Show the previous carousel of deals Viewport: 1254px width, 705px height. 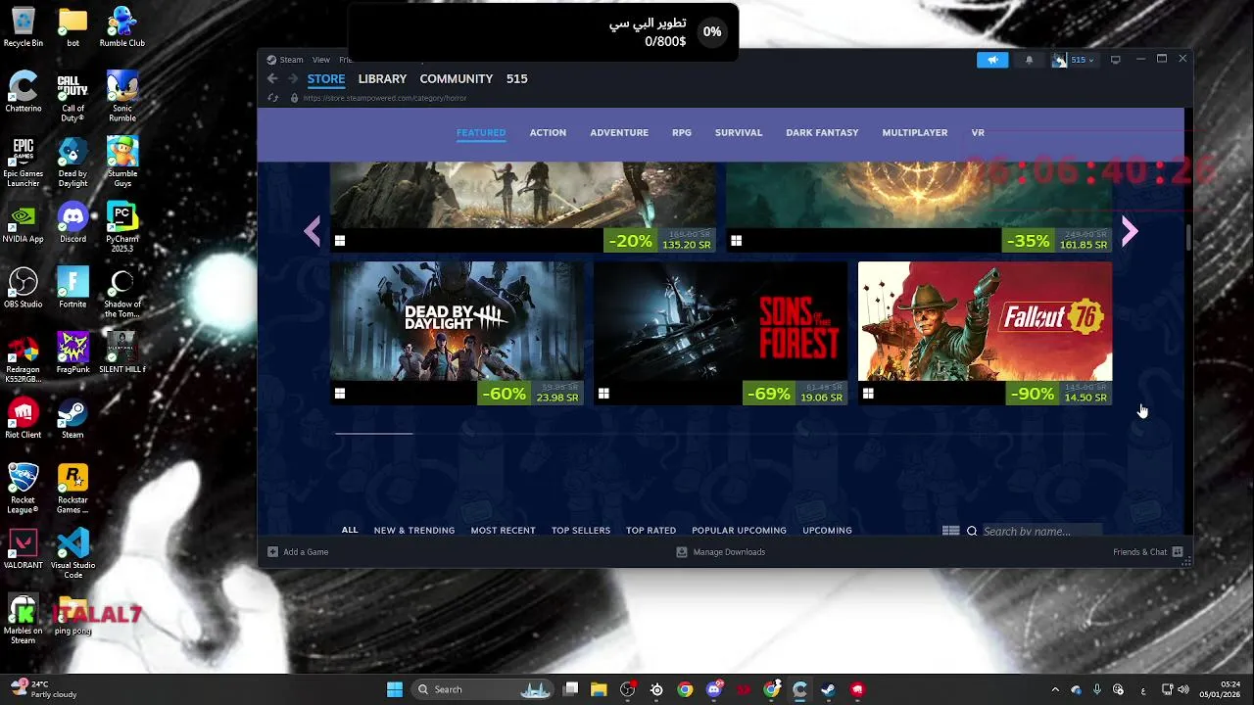(313, 231)
